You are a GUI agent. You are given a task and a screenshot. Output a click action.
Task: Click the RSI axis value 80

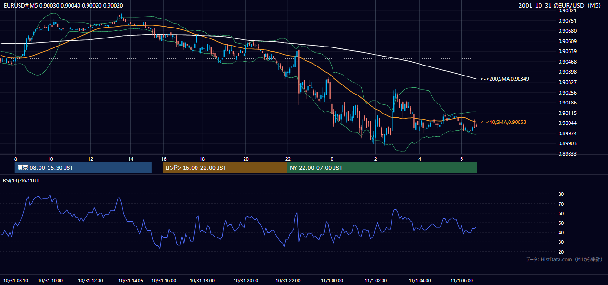tap(561, 194)
